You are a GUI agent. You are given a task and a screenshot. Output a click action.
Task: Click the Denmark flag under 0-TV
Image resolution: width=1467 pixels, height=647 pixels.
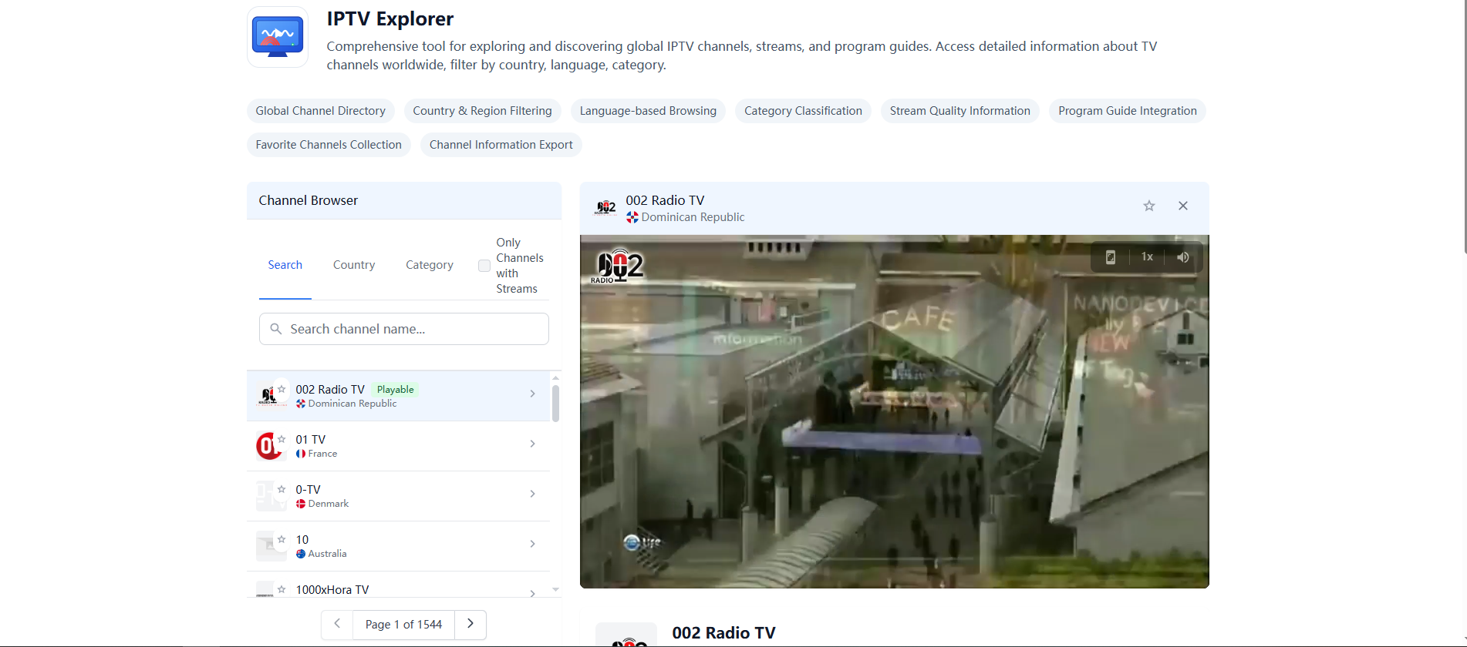pyautogui.click(x=301, y=504)
